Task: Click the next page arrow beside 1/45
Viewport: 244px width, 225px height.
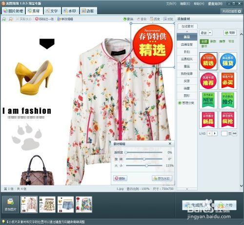Action: 215,133
